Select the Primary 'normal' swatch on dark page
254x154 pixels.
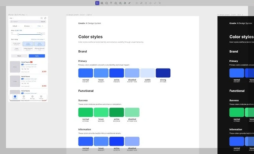pyautogui.click(x=237, y=73)
